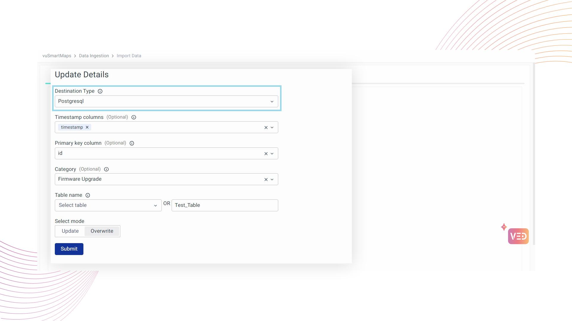Image resolution: width=572 pixels, height=321 pixels.
Task: Click the Table name info icon
Action: (88, 195)
